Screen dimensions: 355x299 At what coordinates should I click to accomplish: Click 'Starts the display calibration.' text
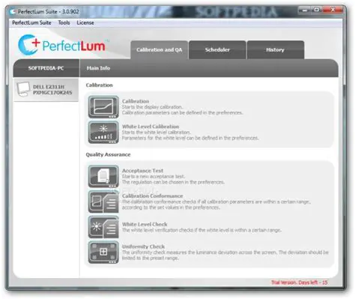(152, 107)
